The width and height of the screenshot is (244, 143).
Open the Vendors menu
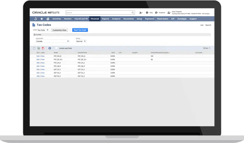point(68,19)
